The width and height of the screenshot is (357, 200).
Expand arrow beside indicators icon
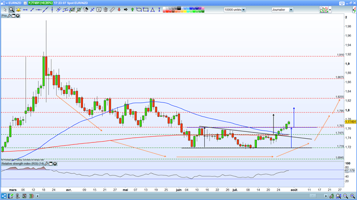(330, 10)
